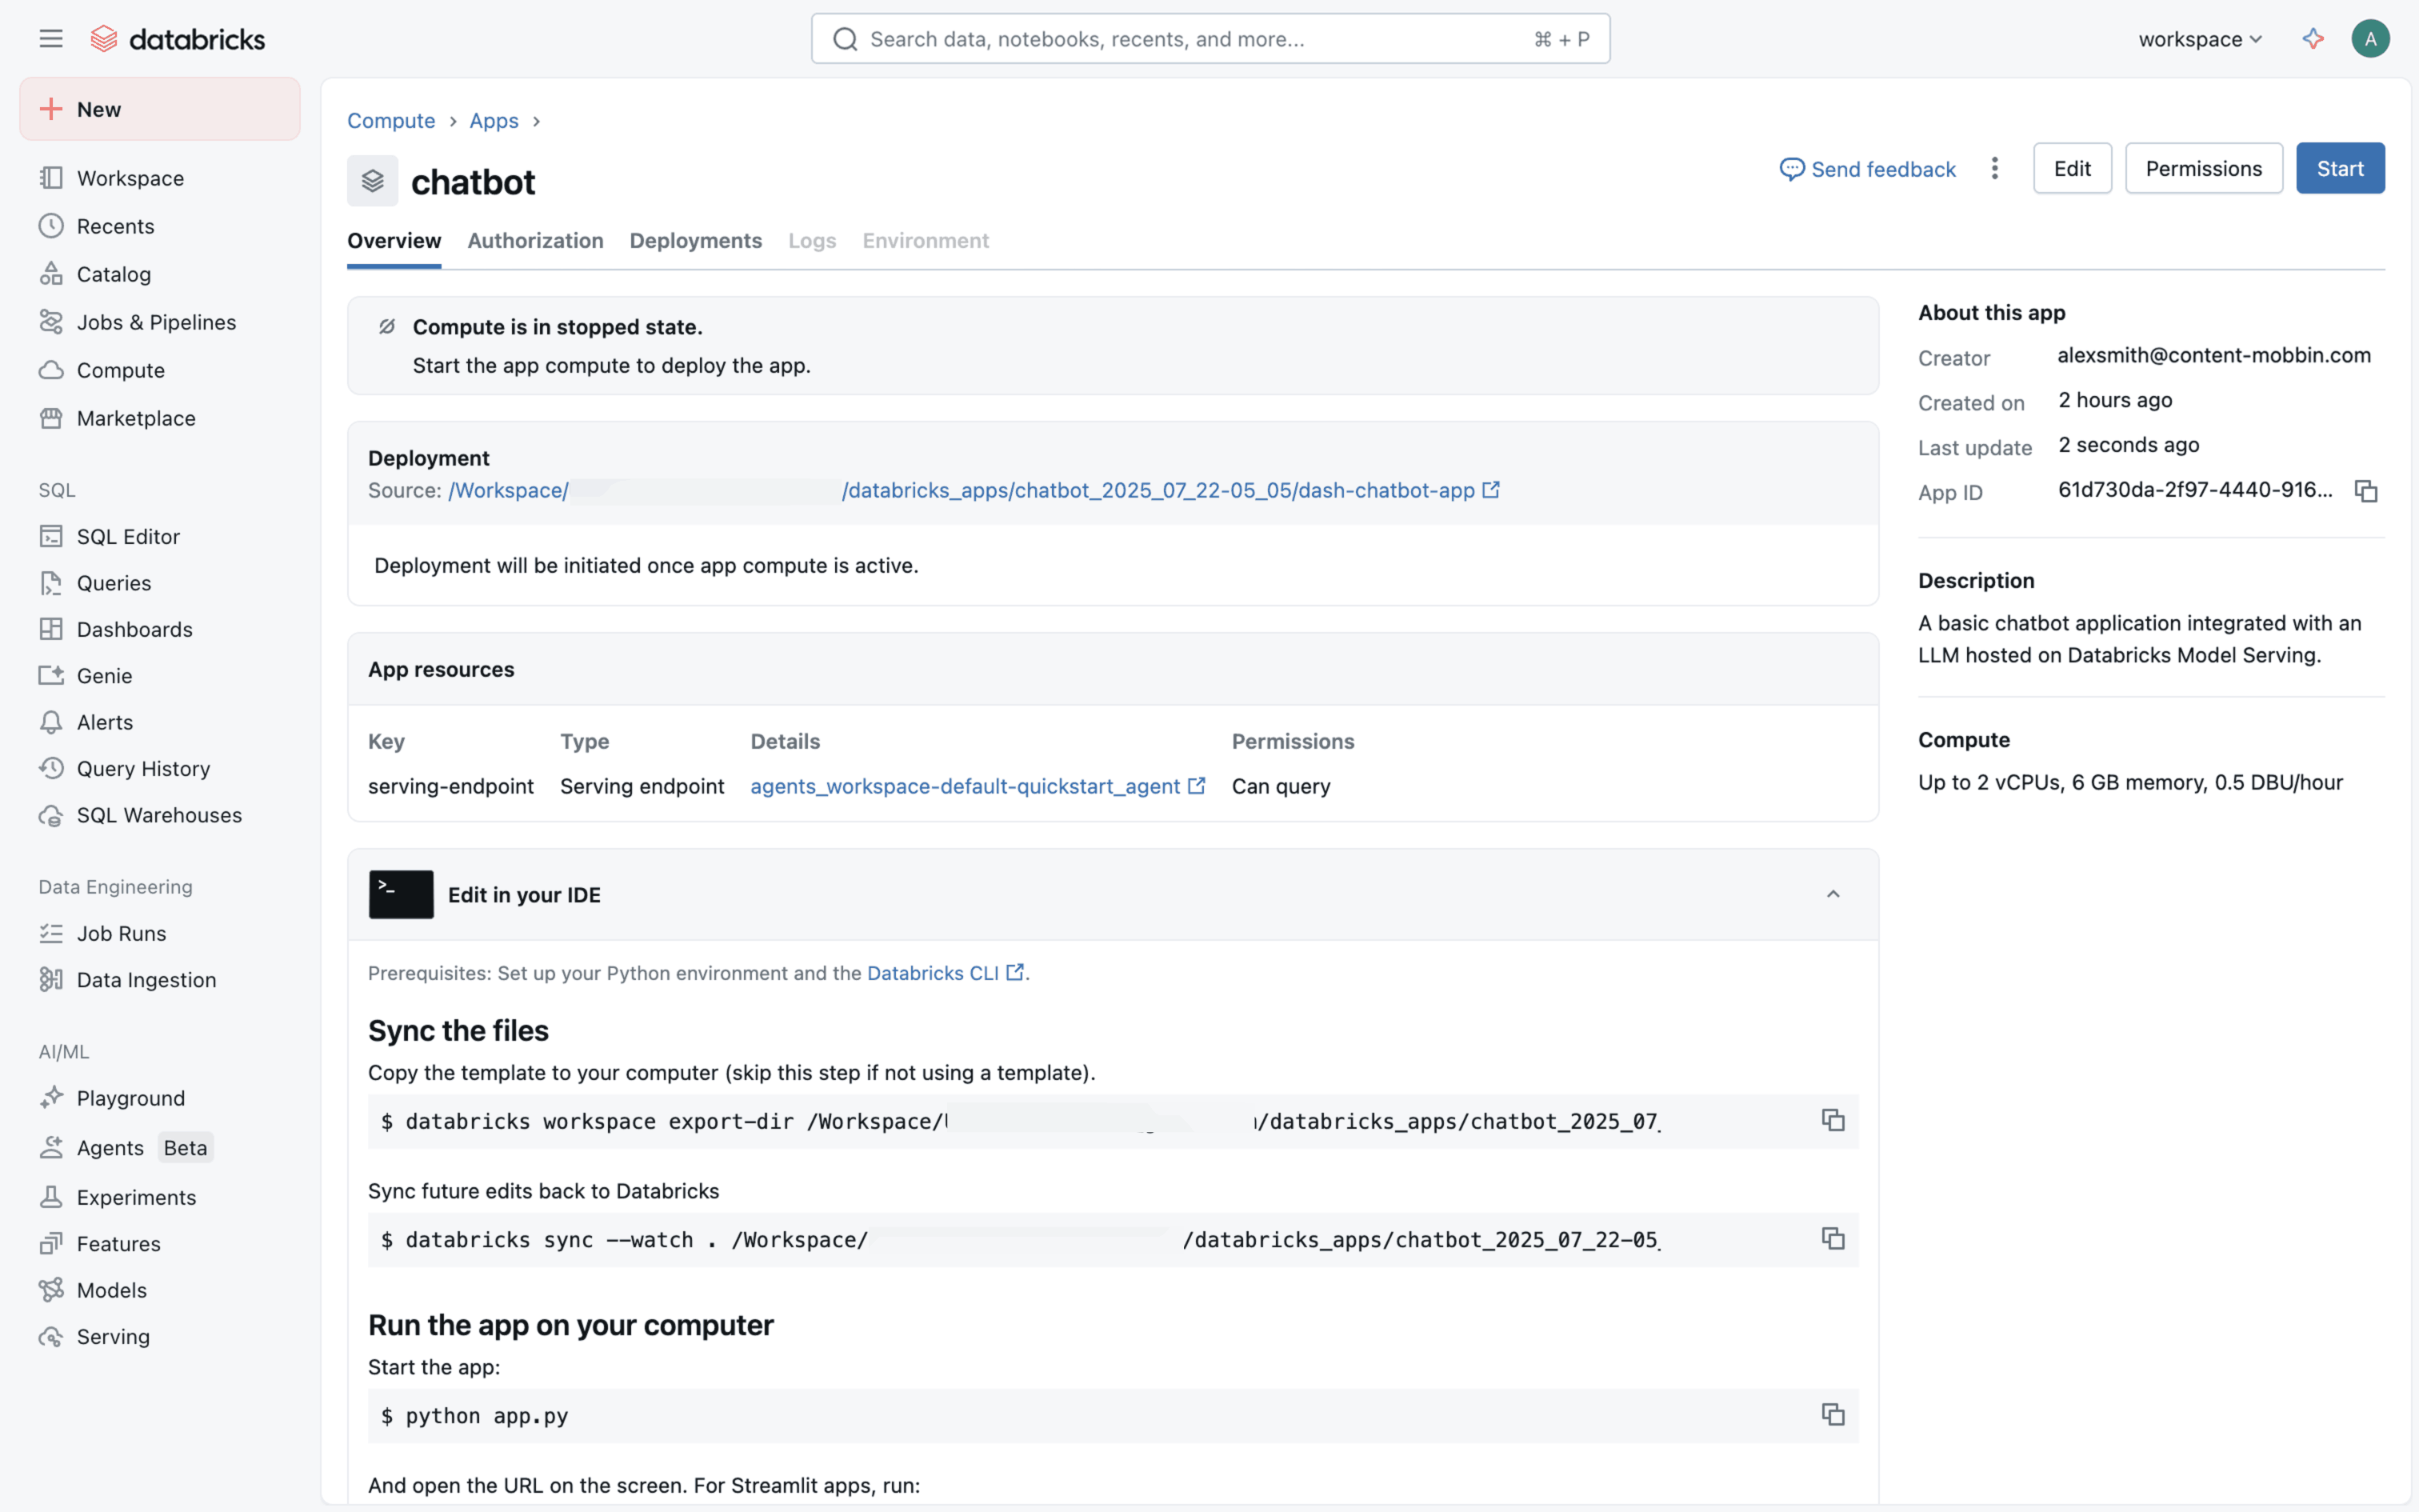Screen dimensions: 2419x1512
Task: Toggle the hamburger sidebar menu
Action: click(51, 39)
